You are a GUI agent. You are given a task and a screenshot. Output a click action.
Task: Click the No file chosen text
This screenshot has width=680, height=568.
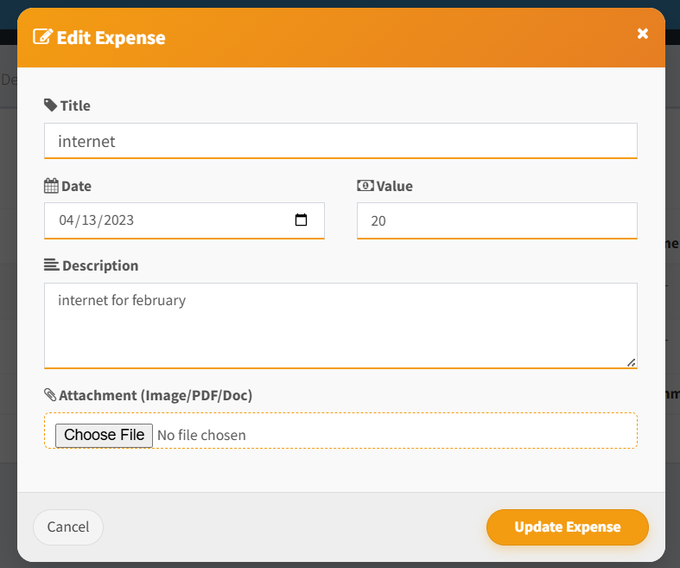pyautogui.click(x=201, y=435)
